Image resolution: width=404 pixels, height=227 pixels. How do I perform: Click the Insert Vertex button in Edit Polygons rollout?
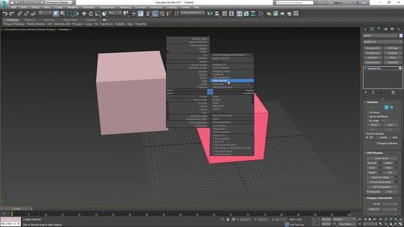pyautogui.click(x=381, y=158)
